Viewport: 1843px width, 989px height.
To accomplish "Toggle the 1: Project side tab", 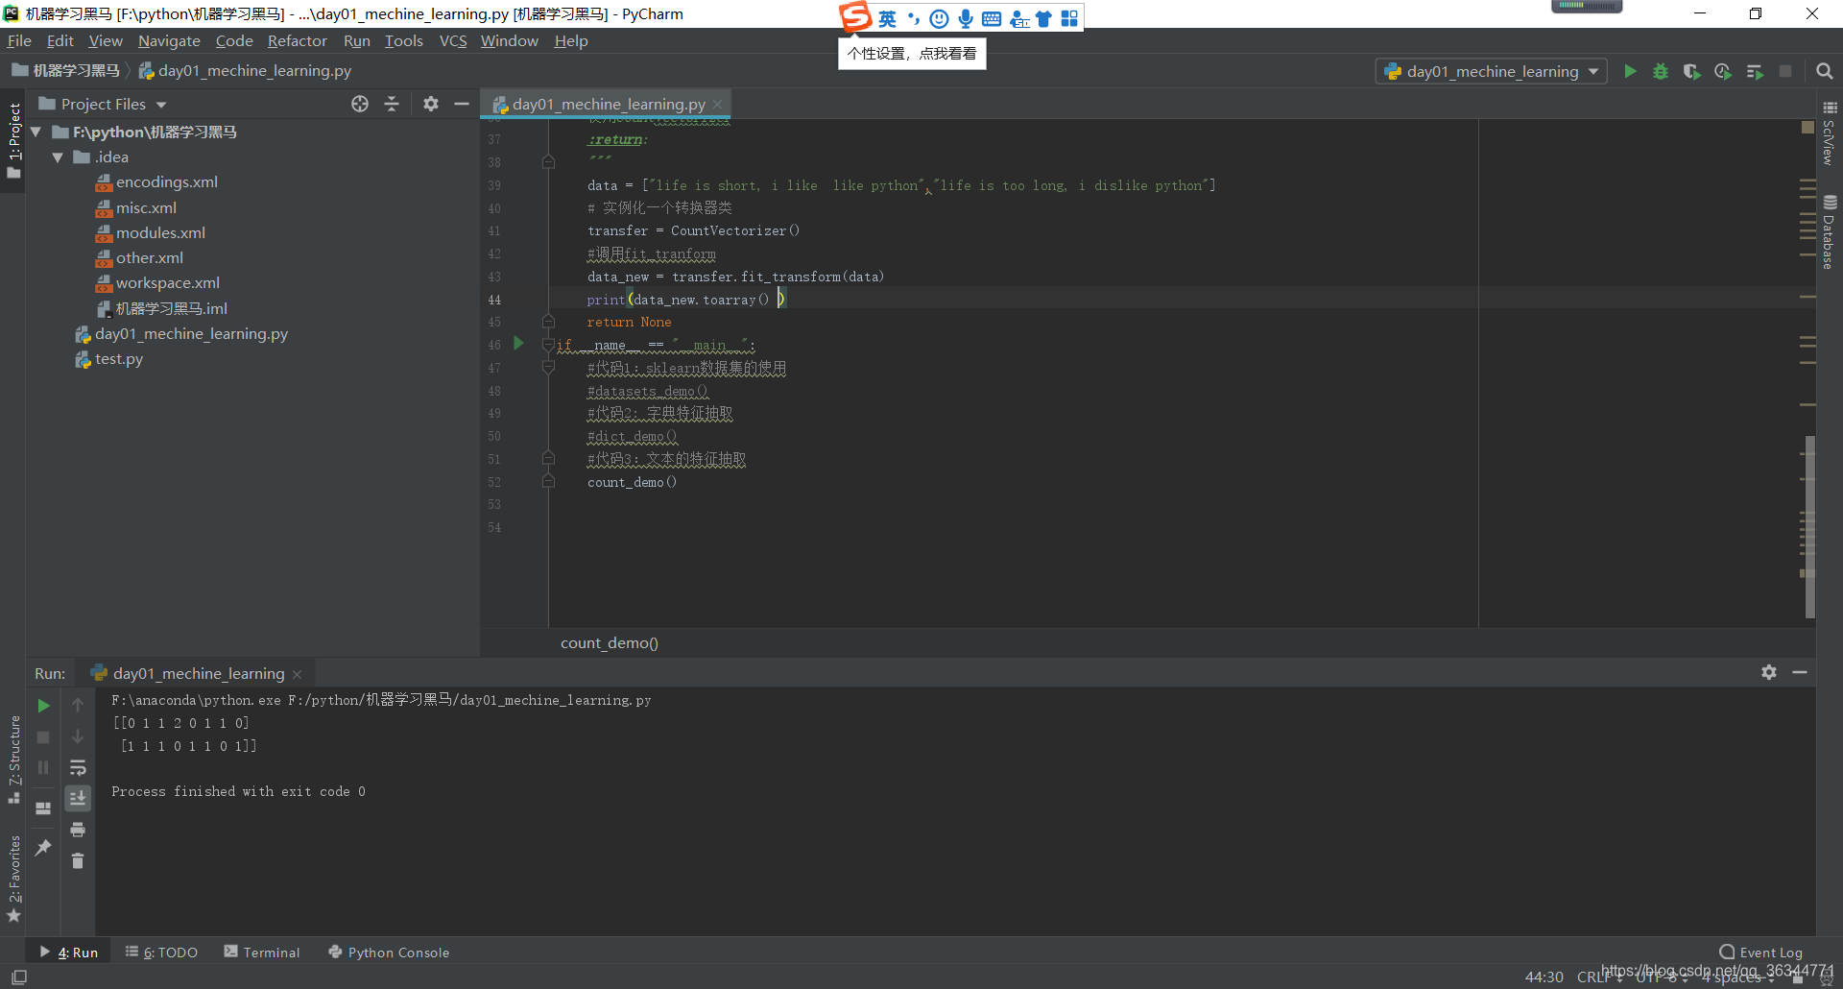I will (13, 140).
